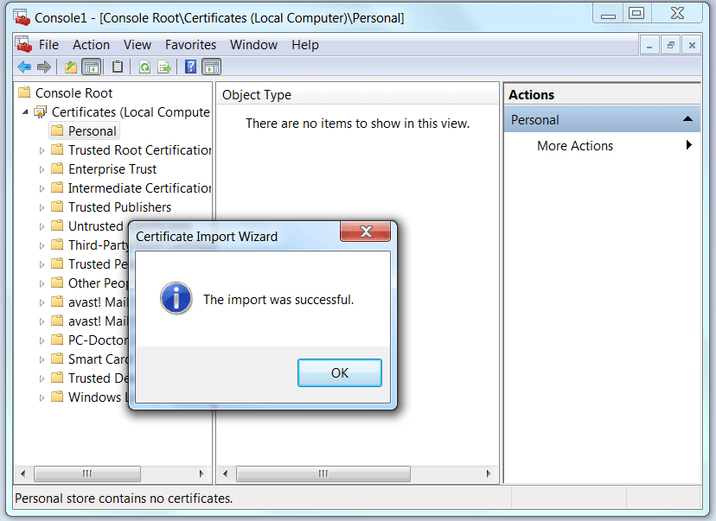Screen dimensions: 716x521
Task: Click the More Actions entry
Action: tap(575, 145)
